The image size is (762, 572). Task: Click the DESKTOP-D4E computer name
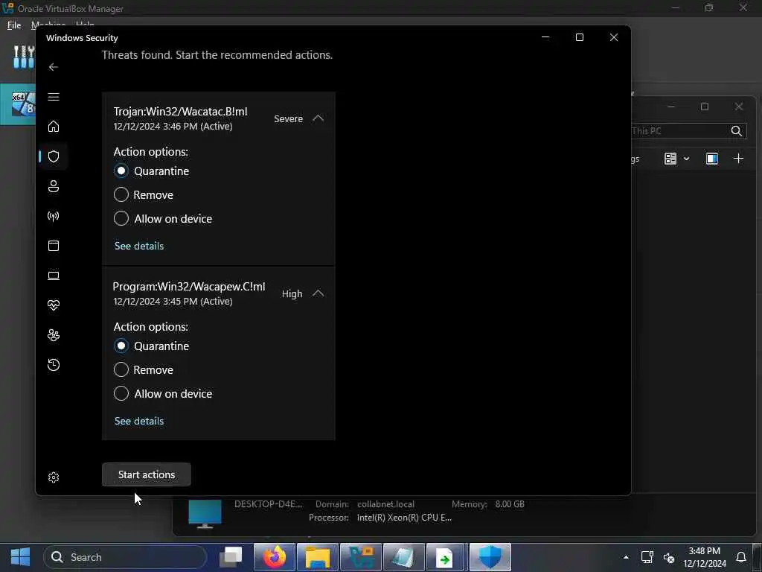[268, 504]
